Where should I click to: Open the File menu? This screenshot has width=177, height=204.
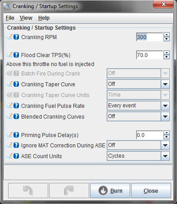pos(10,18)
